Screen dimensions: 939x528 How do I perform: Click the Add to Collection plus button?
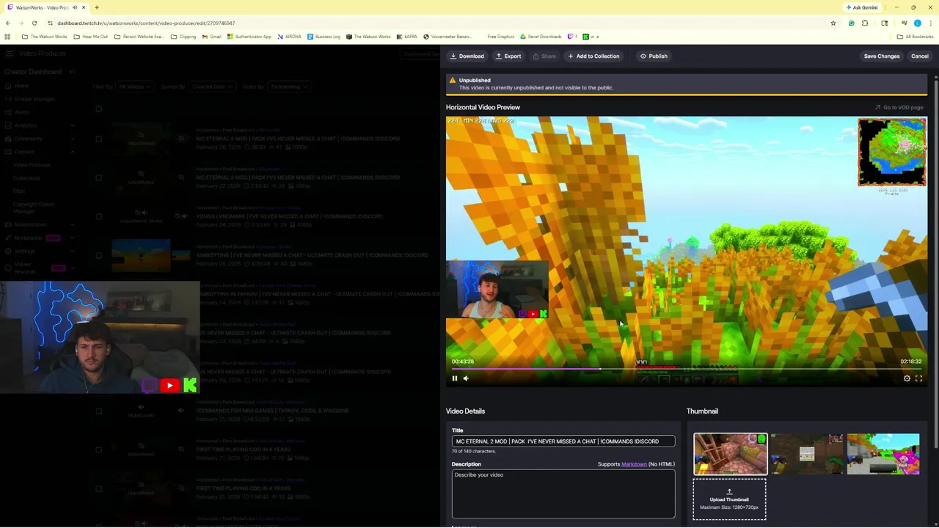[593, 56]
